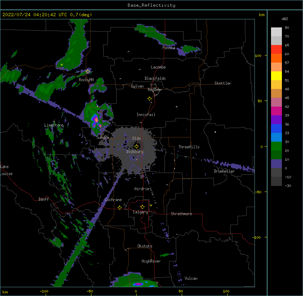Select the Sundre town label

(x=103, y=137)
